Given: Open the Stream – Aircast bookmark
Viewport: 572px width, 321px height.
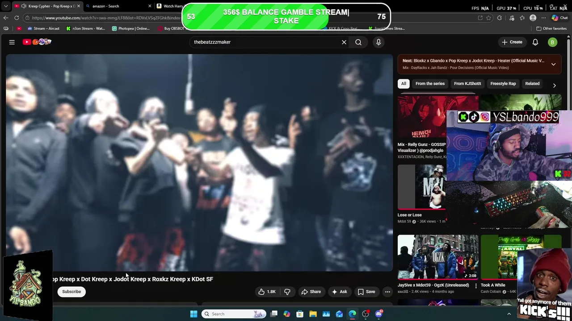Looking at the screenshot, I should click(x=43, y=29).
